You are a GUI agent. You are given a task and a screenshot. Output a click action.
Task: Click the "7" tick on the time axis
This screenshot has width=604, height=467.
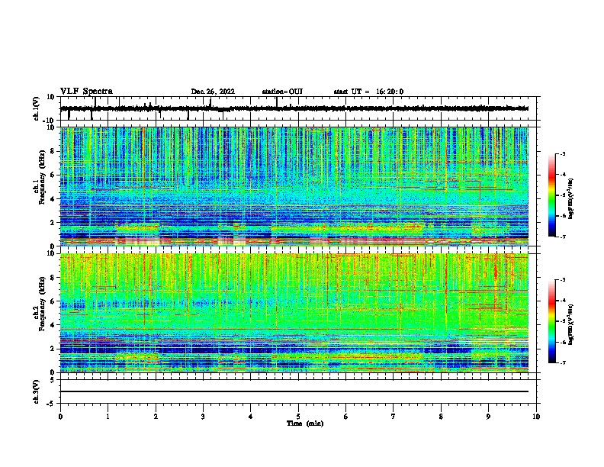click(394, 417)
